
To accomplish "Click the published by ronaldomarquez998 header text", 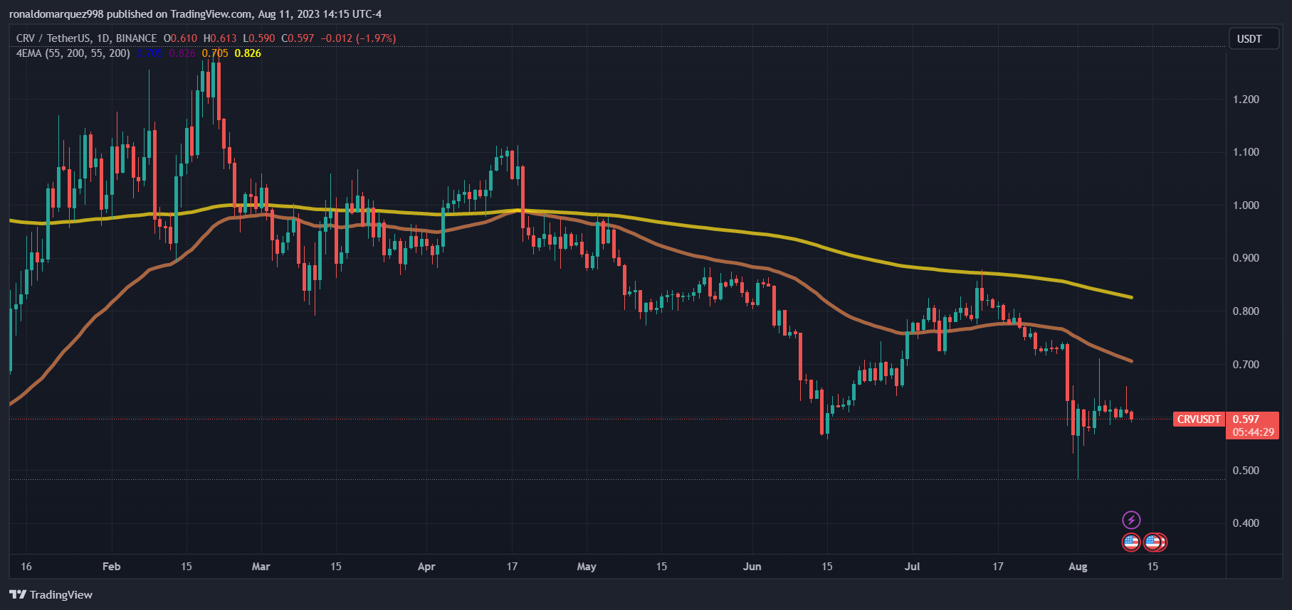I will [195, 14].
